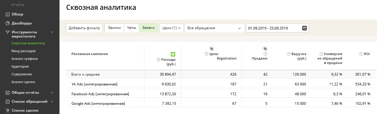Show help tooltip for Продажи column

click(x=266, y=54)
